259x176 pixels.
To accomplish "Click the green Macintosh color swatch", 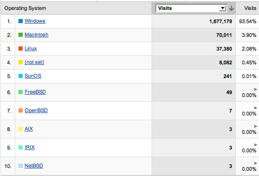I will 20,35.
